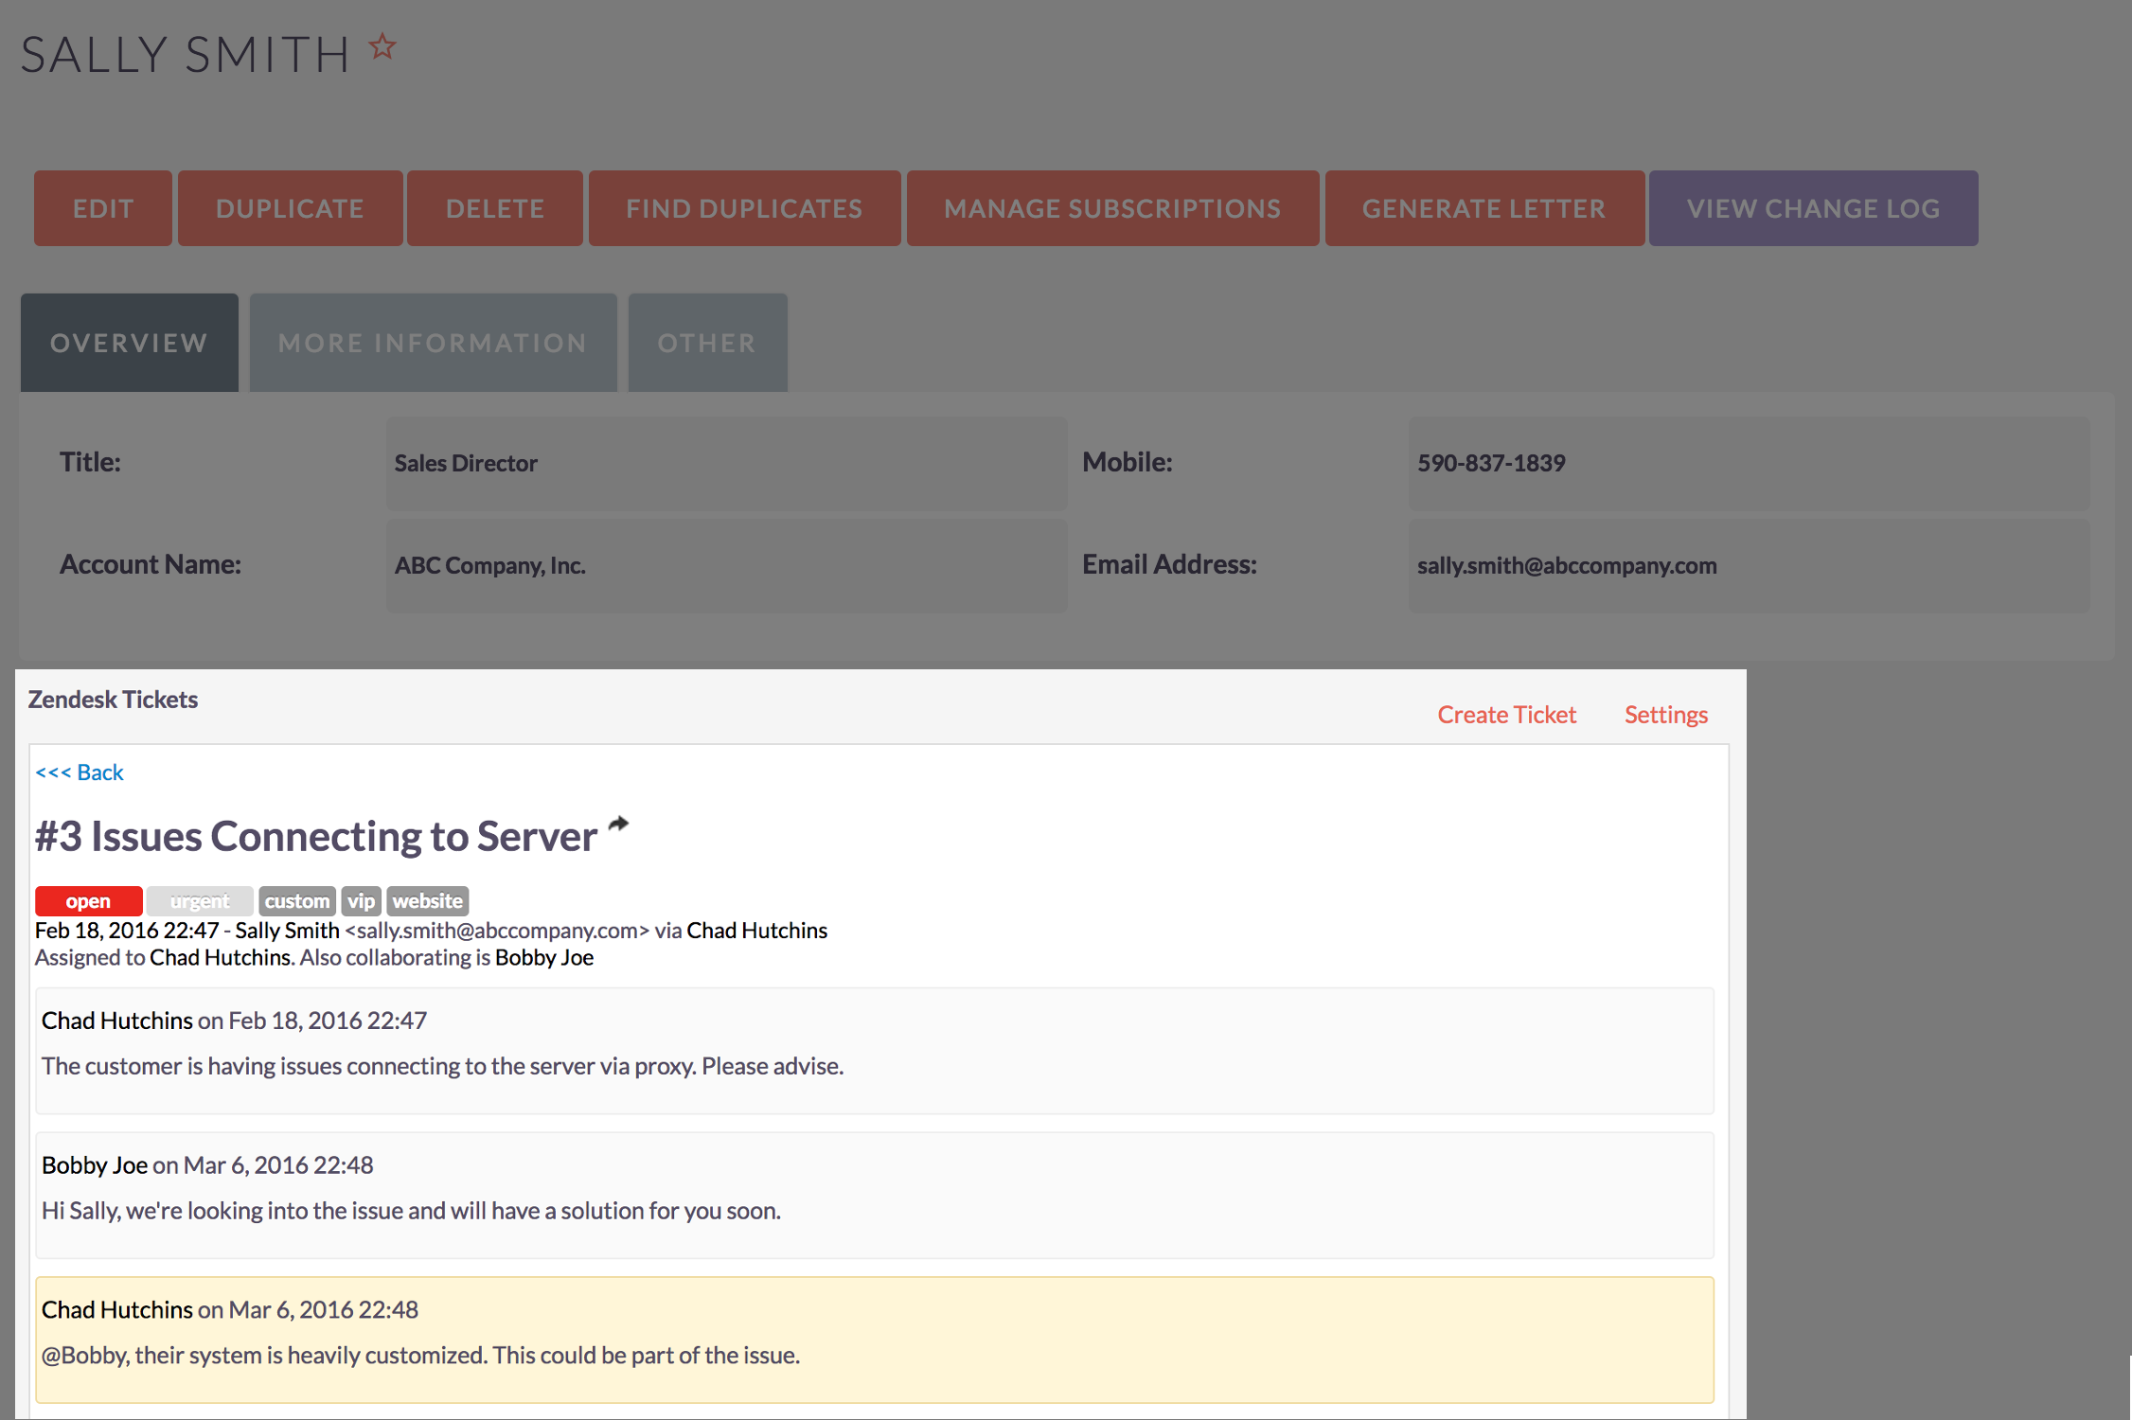Viewport: 2132px width, 1420px height.
Task: Click Chad Hutchins Feb 18, 2016 22:47 comment header
Action: coord(234,1021)
